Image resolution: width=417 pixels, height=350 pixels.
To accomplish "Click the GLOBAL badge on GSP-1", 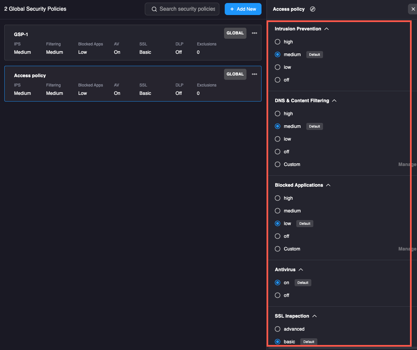I will (x=235, y=33).
